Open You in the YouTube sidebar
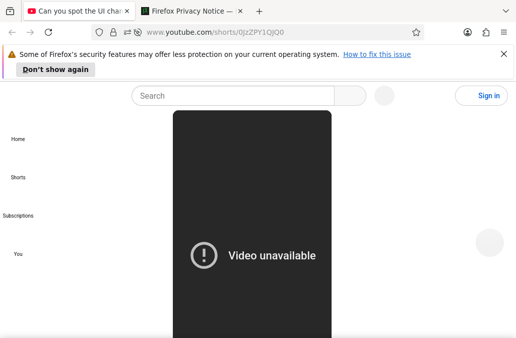Image resolution: width=516 pixels, height=338 pixels. pos(18,254)
